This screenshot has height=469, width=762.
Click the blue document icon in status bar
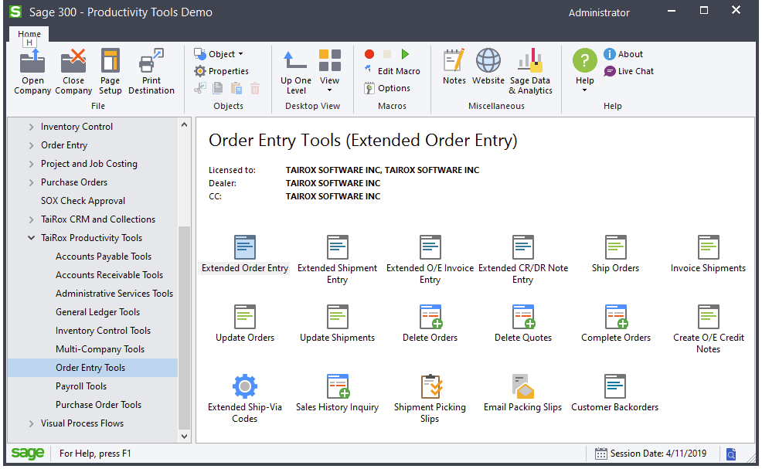click(x=731, y=454)
